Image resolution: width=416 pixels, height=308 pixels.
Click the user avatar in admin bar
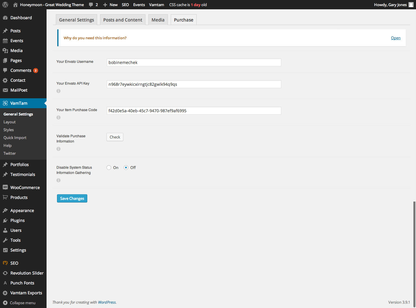pos(411,5)
